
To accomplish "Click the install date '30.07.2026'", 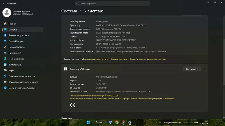I will pos(101,84).
